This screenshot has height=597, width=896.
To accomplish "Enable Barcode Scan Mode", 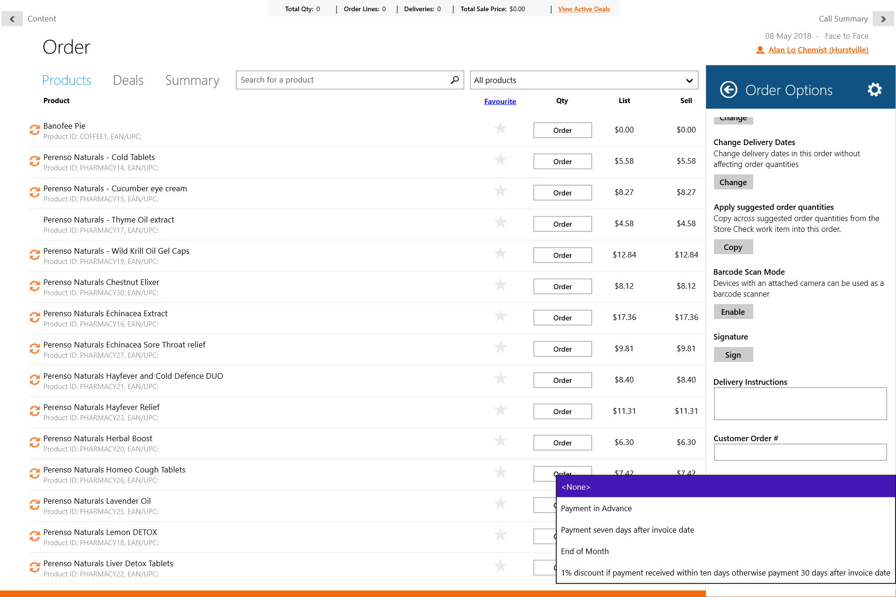I will click(733, 312).
